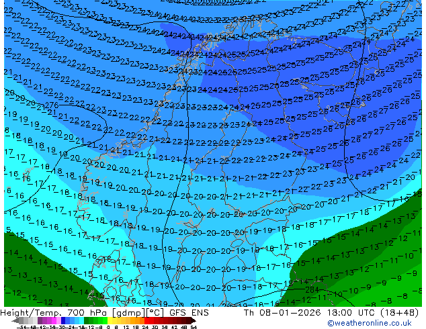Select the dark blue -30 degree legend swatch
The height and width of the screenshot is (329, 426).
coord(63,320)
